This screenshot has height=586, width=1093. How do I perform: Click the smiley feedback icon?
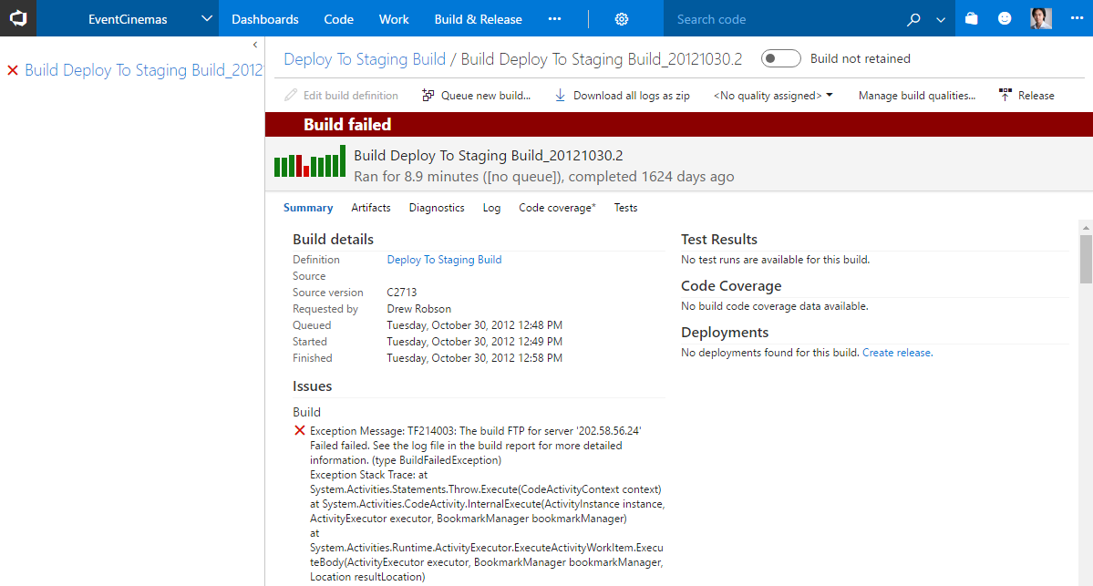click(1005, 18)
